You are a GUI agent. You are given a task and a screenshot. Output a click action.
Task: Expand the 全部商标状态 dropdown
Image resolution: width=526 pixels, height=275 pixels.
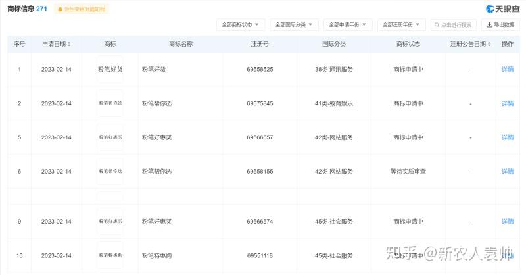pyautogui.click(x=241, y=24)
